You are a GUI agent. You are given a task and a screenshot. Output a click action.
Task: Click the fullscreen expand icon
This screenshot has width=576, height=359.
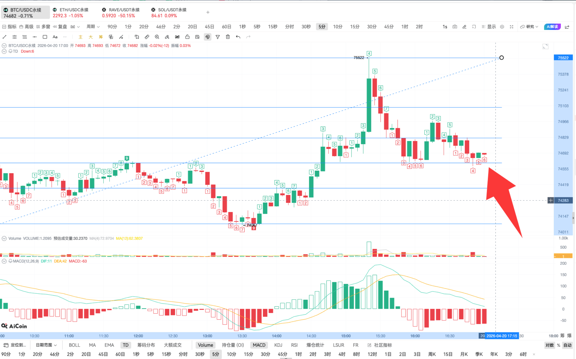(x=512, y=27)
